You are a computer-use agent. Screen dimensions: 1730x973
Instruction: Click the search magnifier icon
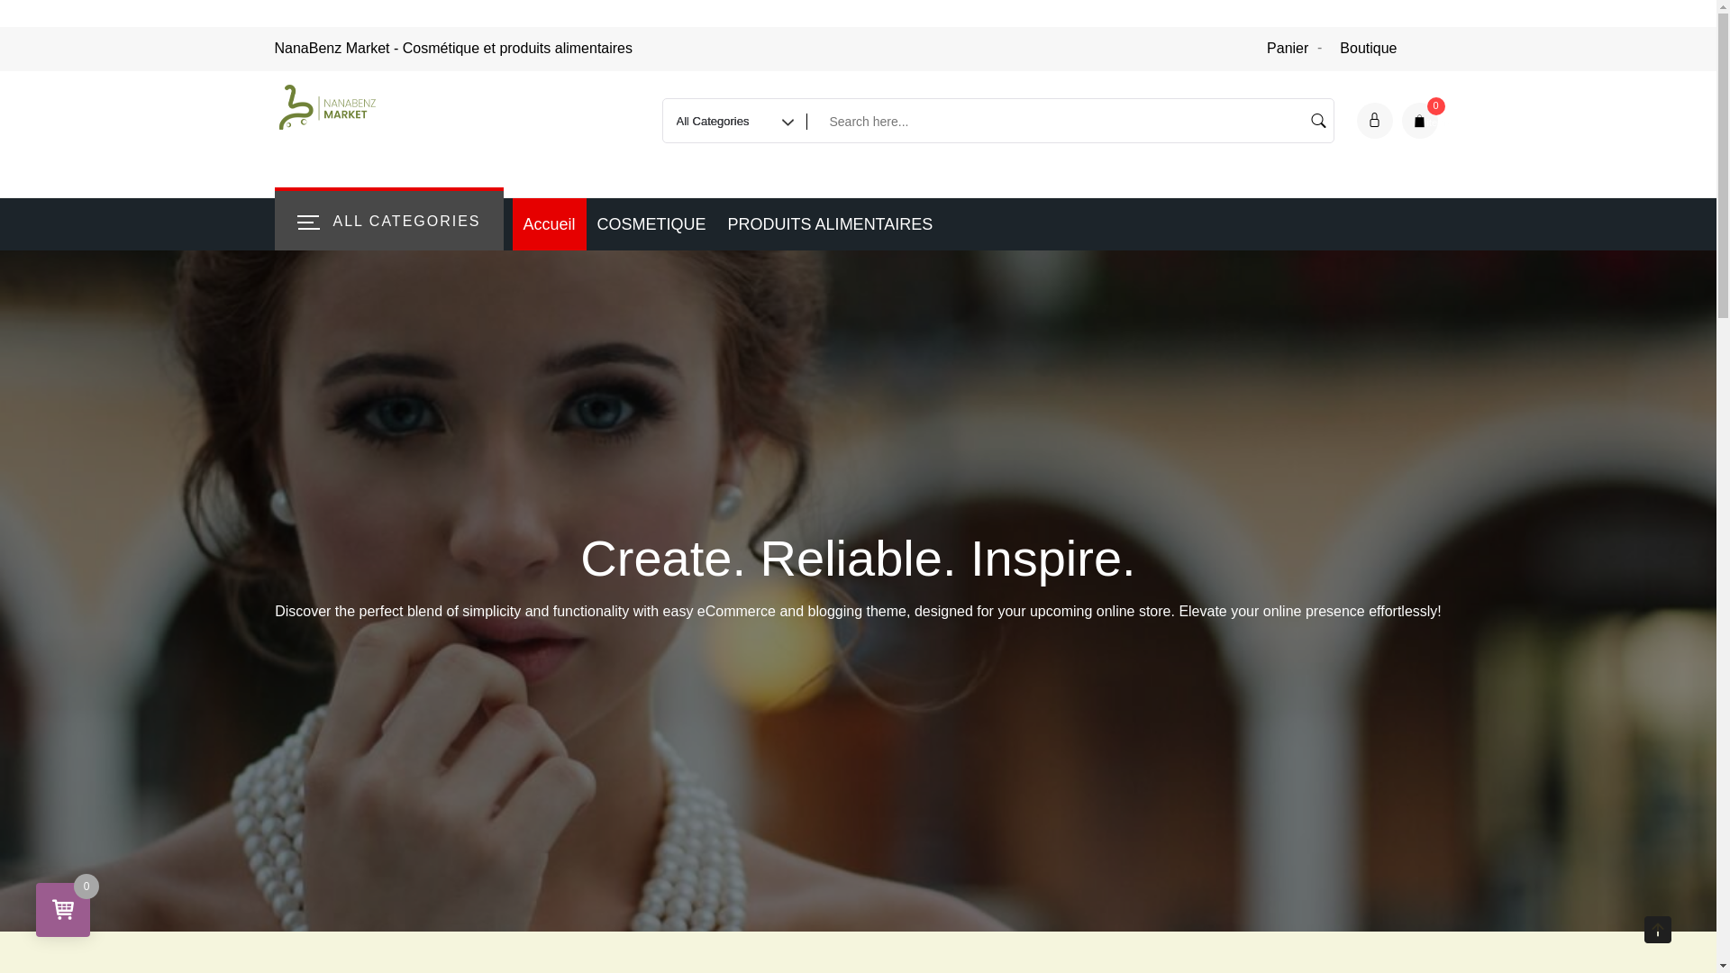(1318, 121)
